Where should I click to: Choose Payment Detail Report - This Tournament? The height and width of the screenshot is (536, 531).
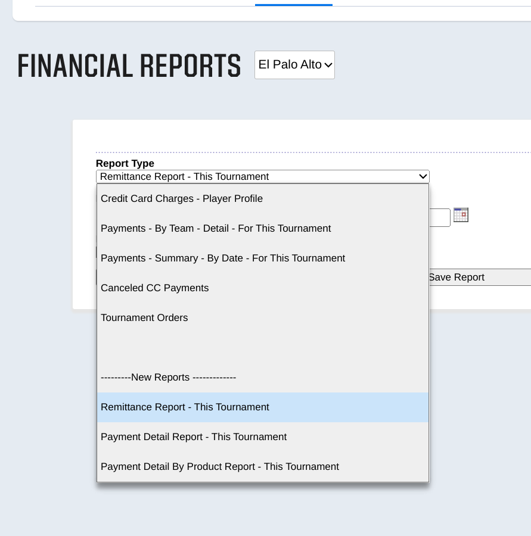pyautogui.click(x=194, y=437)
